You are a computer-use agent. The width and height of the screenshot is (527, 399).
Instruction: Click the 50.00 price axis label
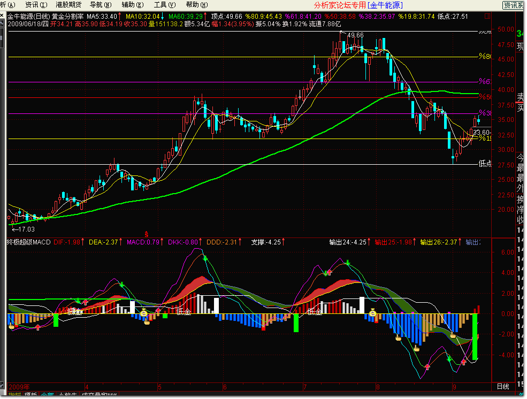[506, 29]
